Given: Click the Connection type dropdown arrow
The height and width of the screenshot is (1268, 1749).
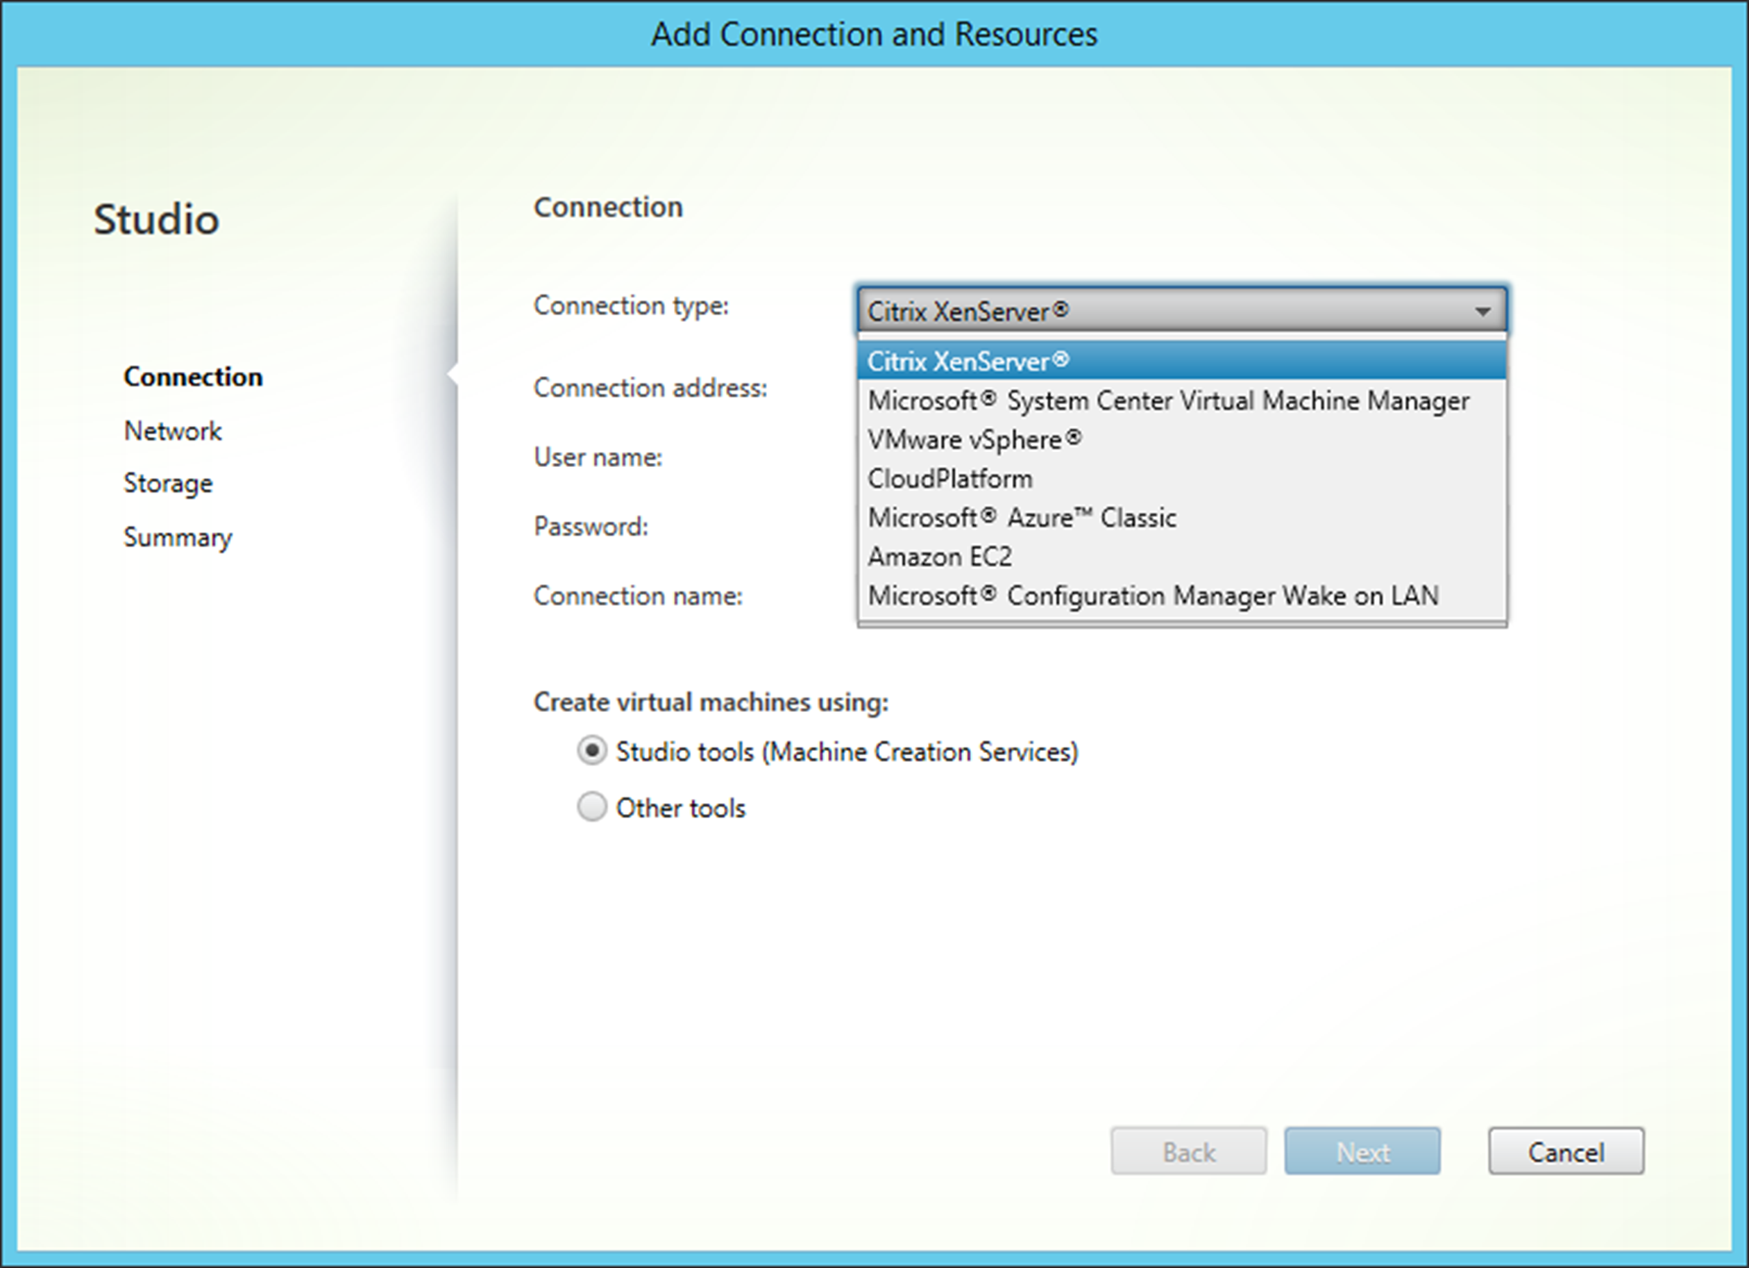Looking at the screenshot, I should [x=1481, y=312].
